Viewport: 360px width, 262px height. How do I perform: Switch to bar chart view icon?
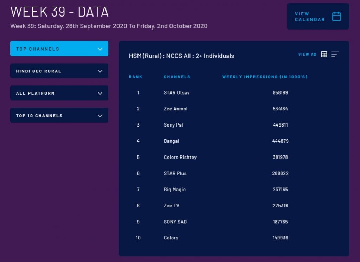pyautogui.click(x=335, y=54)
